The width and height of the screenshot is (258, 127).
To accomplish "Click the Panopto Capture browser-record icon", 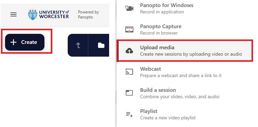I will pos(129,29).
